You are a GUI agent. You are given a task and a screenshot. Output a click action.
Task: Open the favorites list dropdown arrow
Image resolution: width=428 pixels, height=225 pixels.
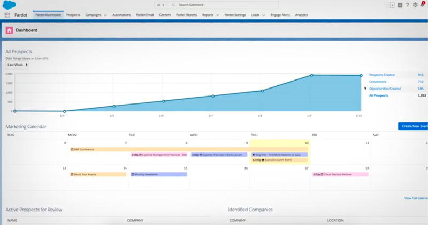pos(392,5)
